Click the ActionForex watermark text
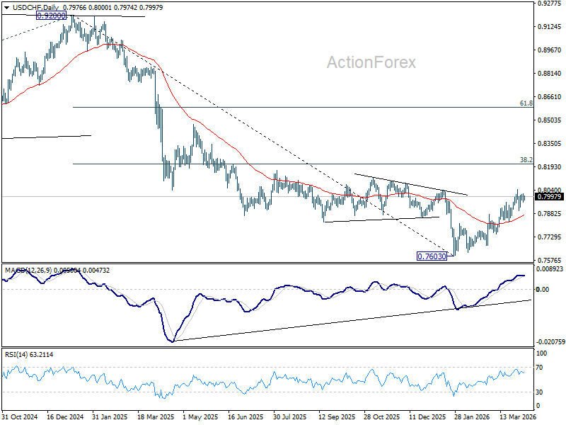 pyautogui.click(x=371, y=62)
